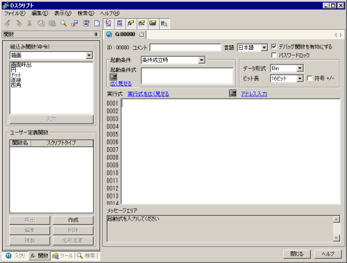Click the redo arrow toolbar icon
Viewport: 347px width, 263px height.
coord(19,23)
